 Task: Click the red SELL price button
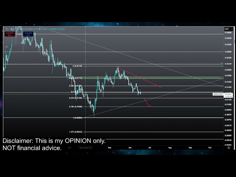9,35
